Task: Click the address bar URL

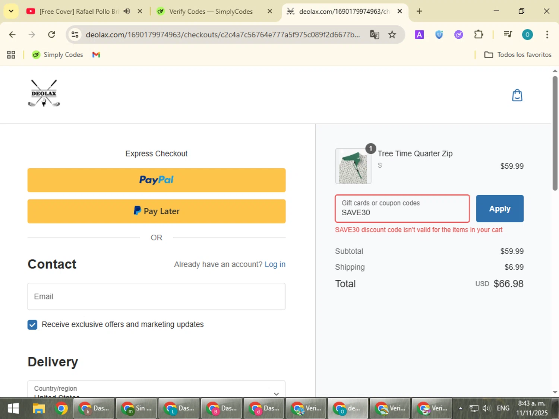Action: pos(222,35)
